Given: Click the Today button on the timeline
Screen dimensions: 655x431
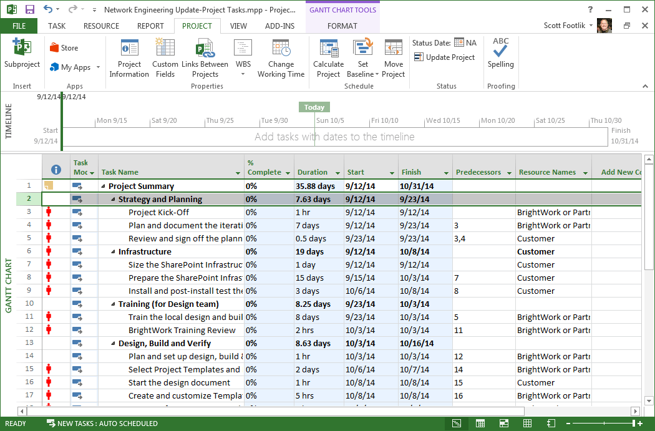Looking at the screenshot, I should click(x=314, y=107).
